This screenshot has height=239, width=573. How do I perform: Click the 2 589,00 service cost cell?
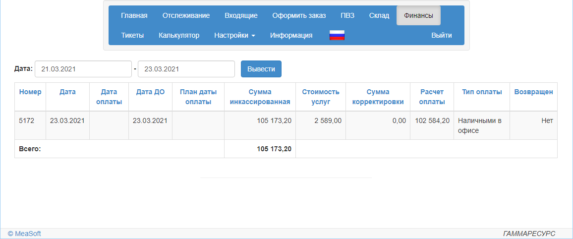pyautogui.click(x=321, y=125)
